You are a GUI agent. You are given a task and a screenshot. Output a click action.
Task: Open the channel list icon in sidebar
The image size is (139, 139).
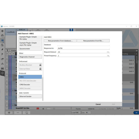(2, 40)
